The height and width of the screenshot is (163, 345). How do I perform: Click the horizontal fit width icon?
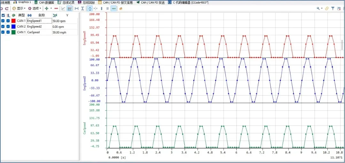tap(76, 9)
